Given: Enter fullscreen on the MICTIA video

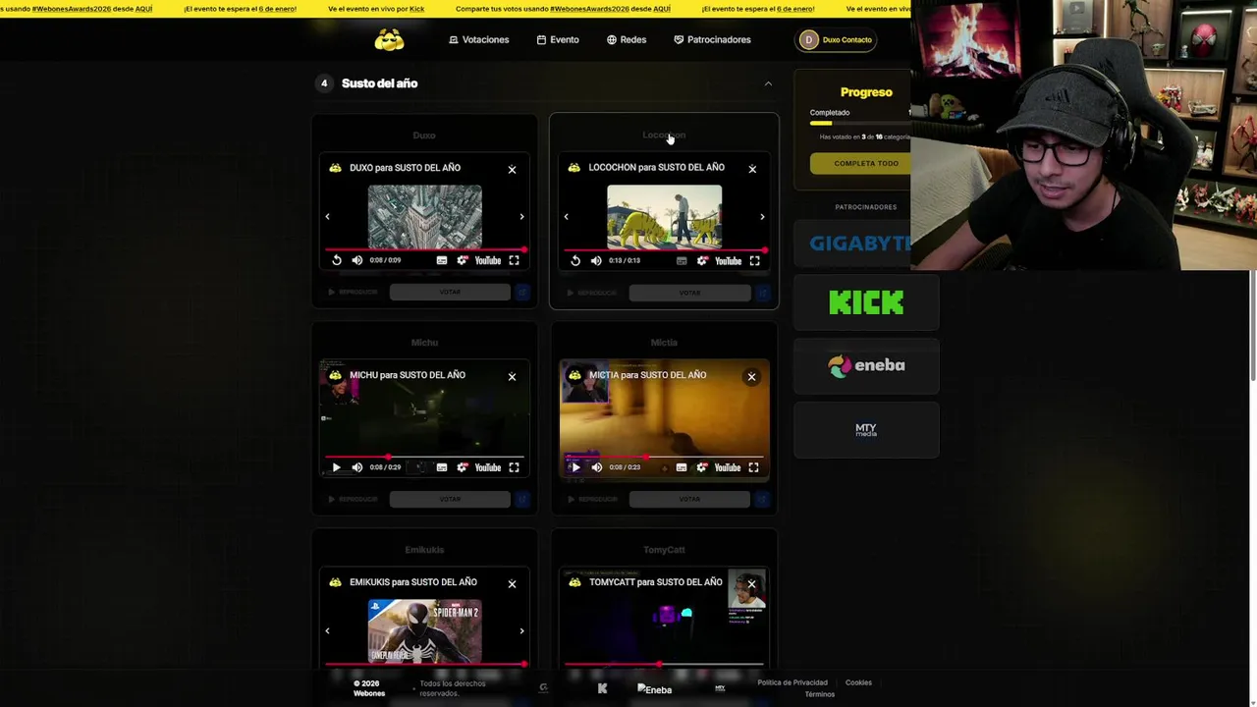Looking at the screenshot, I should pyautogui.click(x=753, y=467).
